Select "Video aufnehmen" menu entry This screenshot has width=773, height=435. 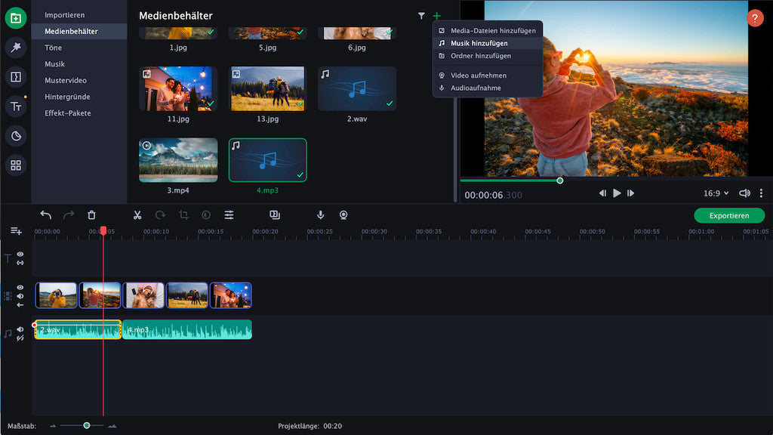tap(478, 76)
